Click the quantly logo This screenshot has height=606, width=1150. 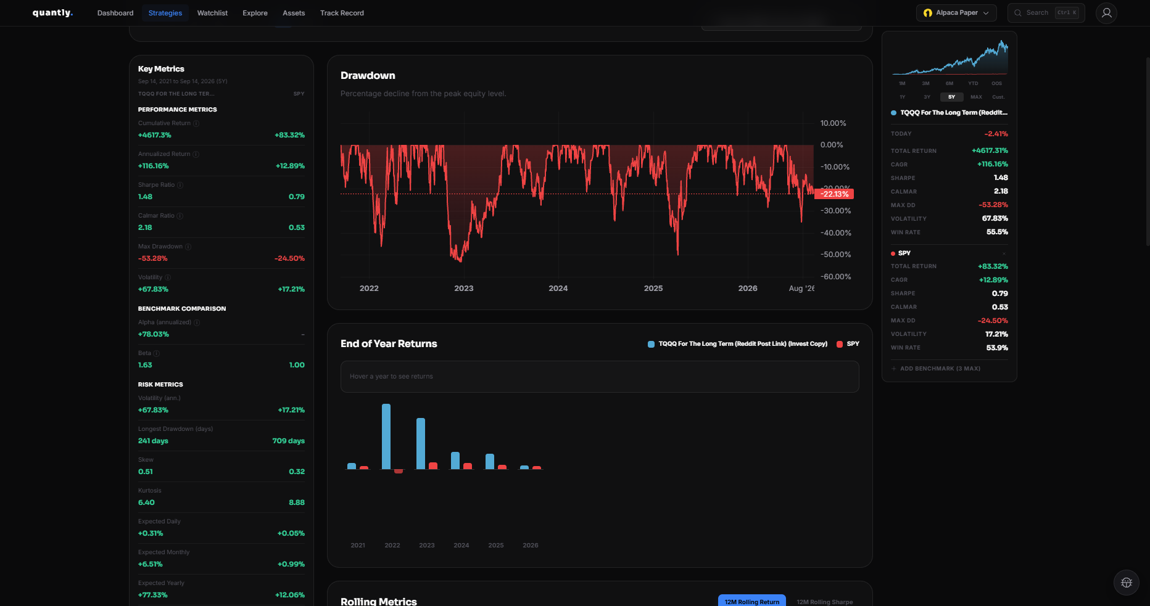coord(52,13)
